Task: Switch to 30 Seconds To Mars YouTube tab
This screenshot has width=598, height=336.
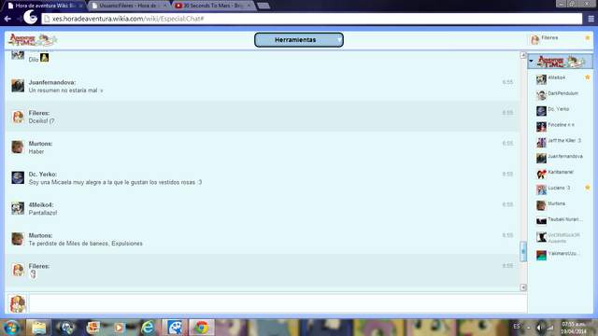Action: (212, 6)
